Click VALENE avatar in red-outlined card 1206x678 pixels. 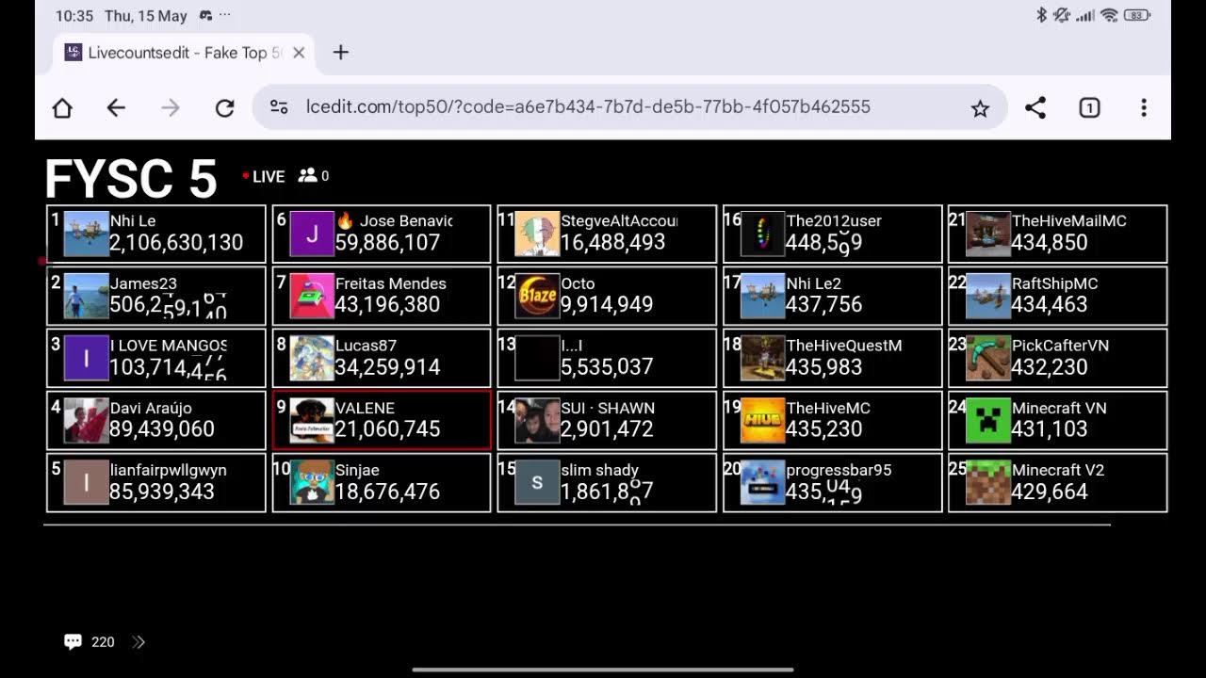click(x=312, y=421)
